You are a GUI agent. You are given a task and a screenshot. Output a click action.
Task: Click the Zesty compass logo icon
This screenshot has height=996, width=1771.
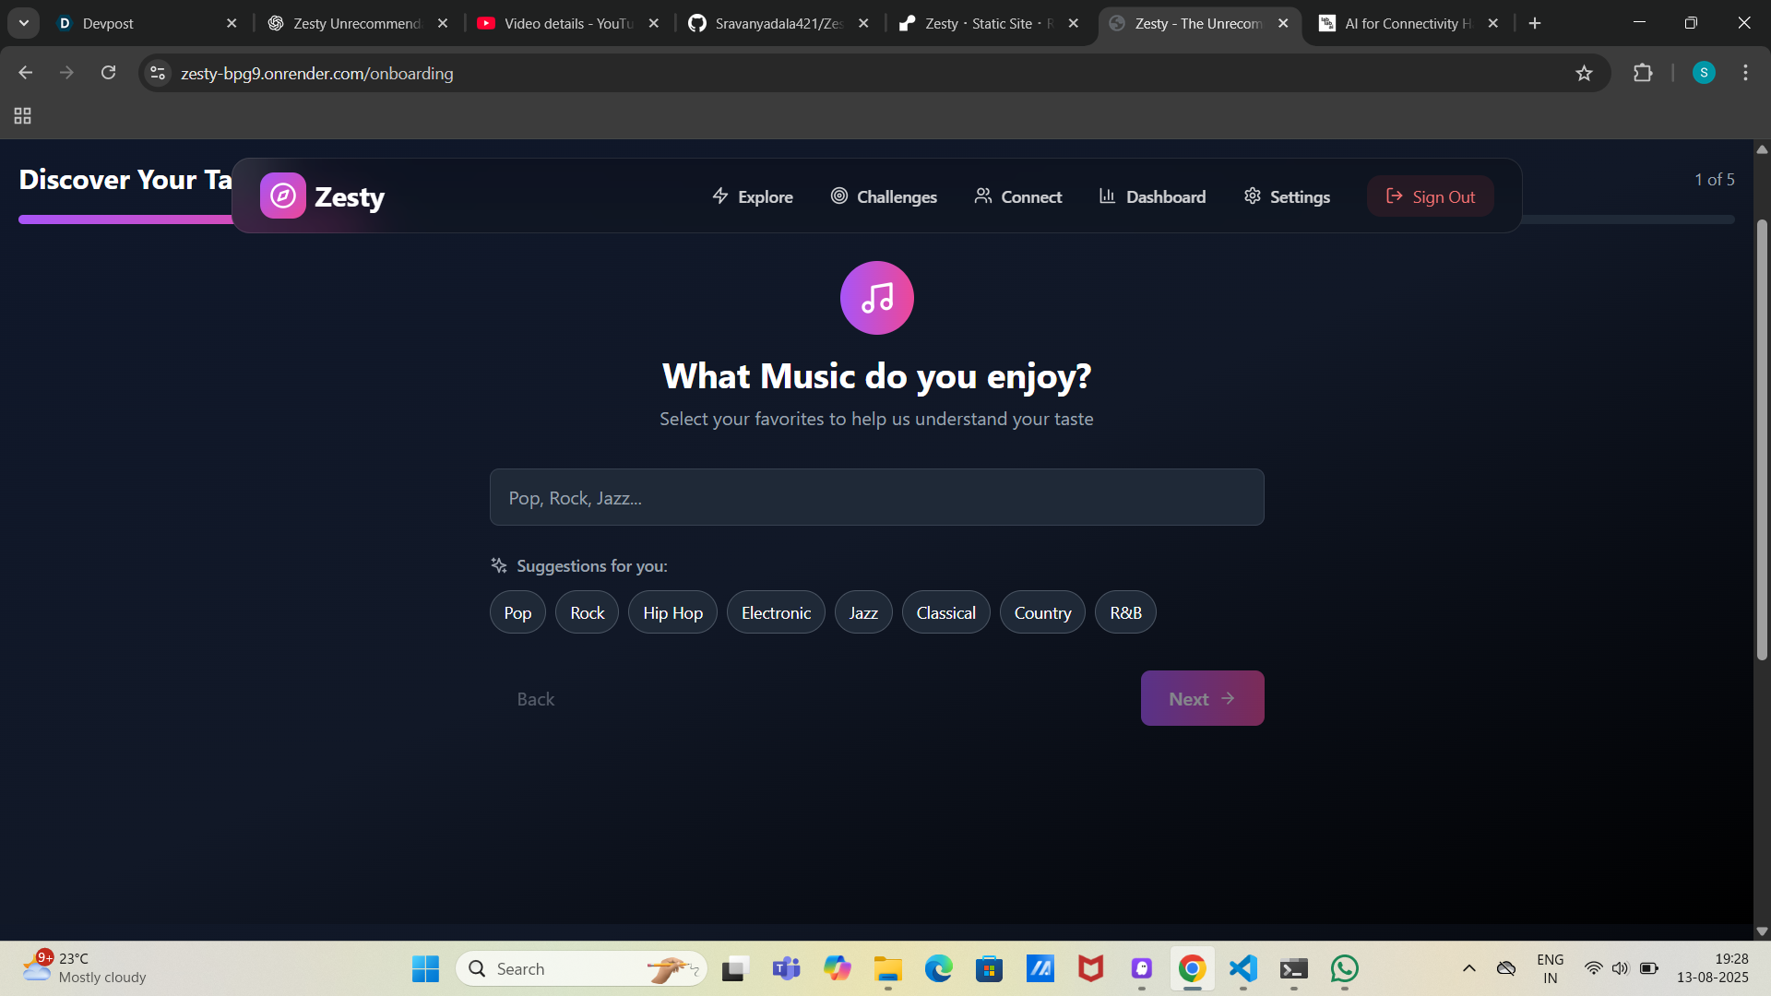pos(282,196)
